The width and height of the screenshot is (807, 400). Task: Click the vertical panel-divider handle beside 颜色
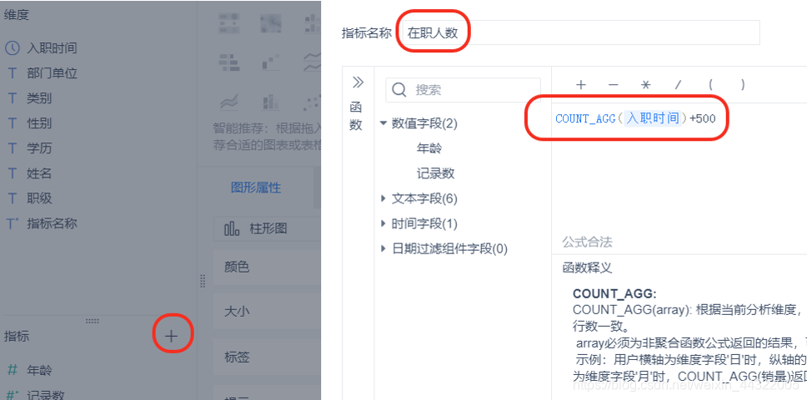coord(203,281)
